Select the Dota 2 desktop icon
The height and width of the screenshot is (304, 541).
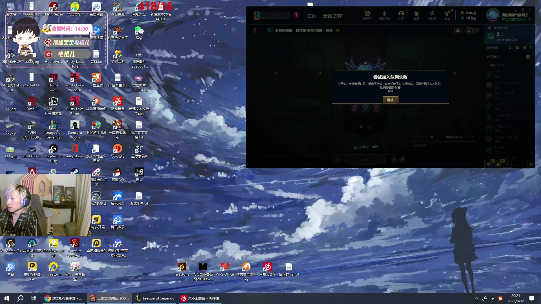click(32, 104)
